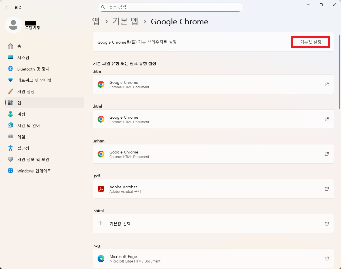This screenshot has width=341, height=269.
Task: Change the .svg Microsoft Edge default
Action: (213, 259)
